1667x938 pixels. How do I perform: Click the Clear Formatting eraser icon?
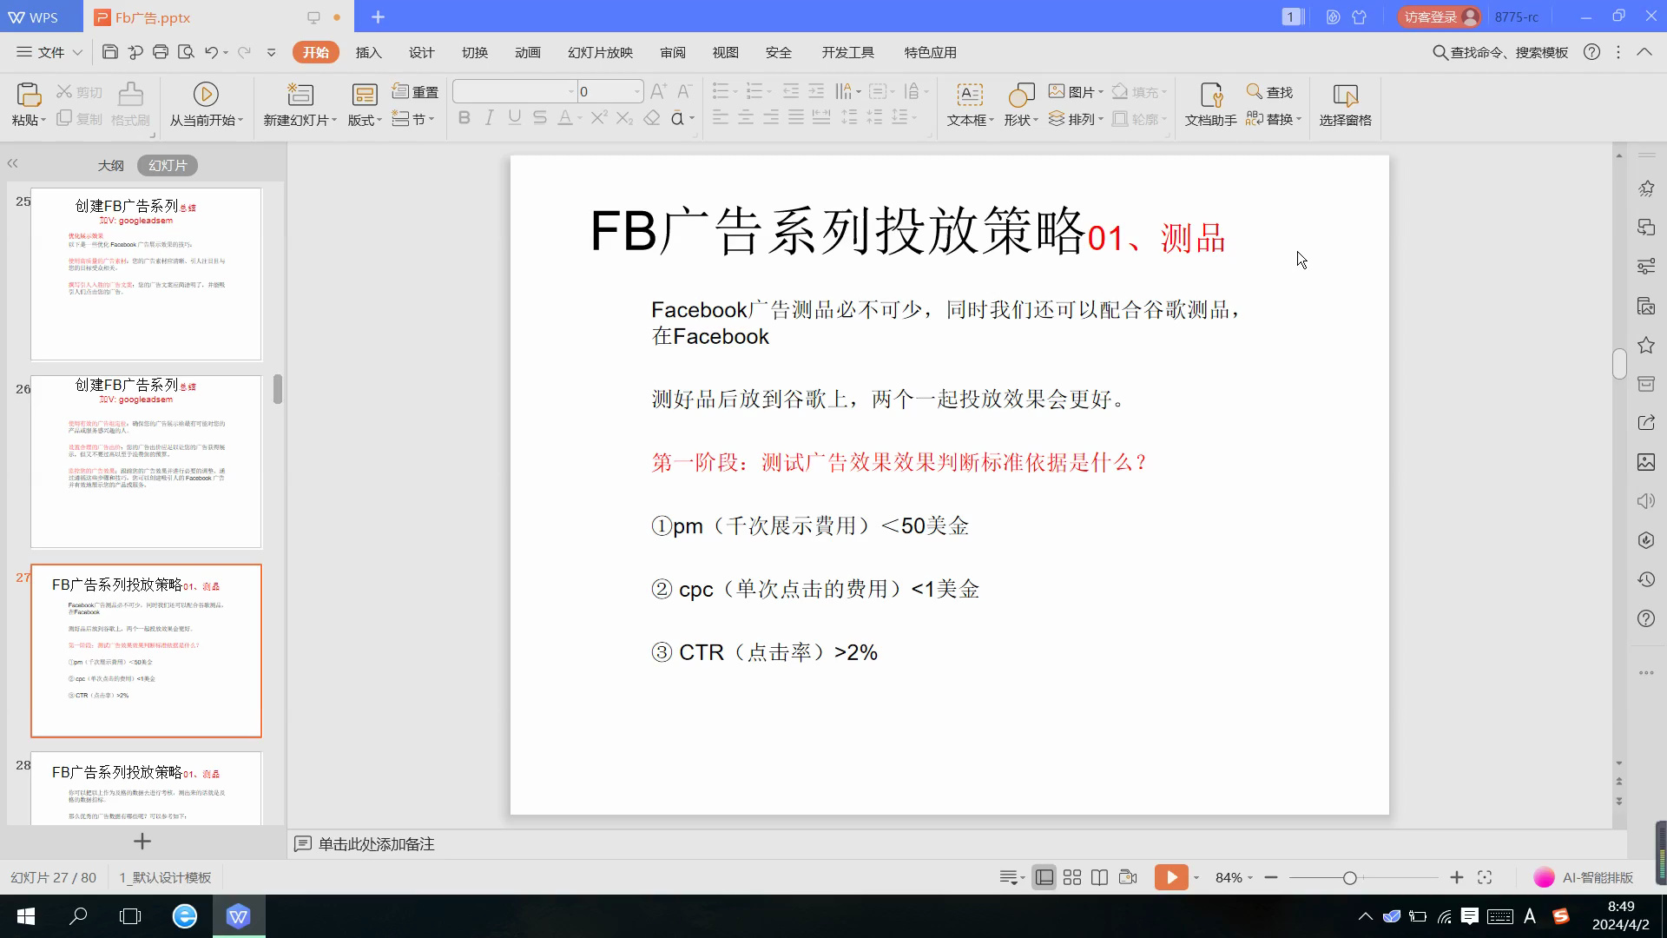(x=652, y=118)
